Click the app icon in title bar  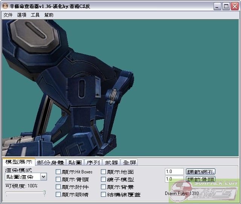pos(5,6)
